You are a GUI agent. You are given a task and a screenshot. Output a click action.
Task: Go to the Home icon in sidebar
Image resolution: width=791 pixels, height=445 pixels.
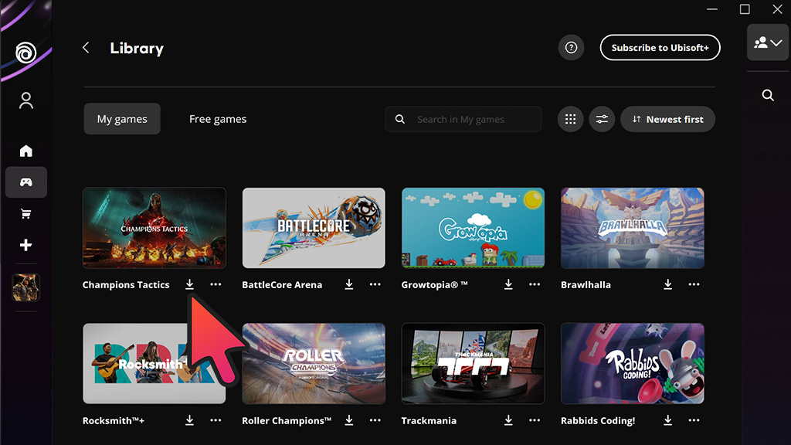(x=25, y=151)
